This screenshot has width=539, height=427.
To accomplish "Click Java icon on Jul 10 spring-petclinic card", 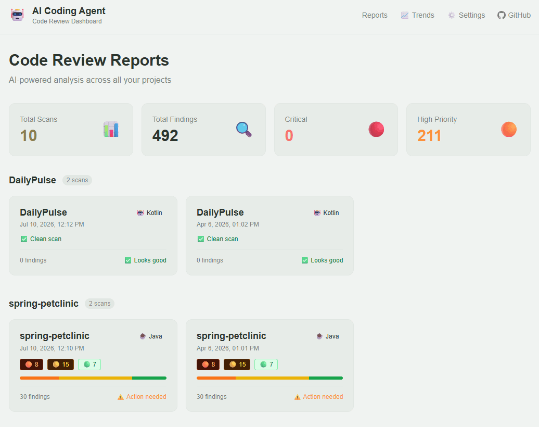I will pyautogui.click(x=143, y=336).
